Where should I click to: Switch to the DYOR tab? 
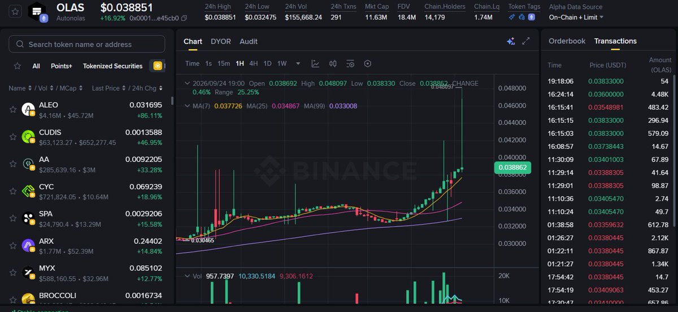pyautogui.click(x=221, y=41)
